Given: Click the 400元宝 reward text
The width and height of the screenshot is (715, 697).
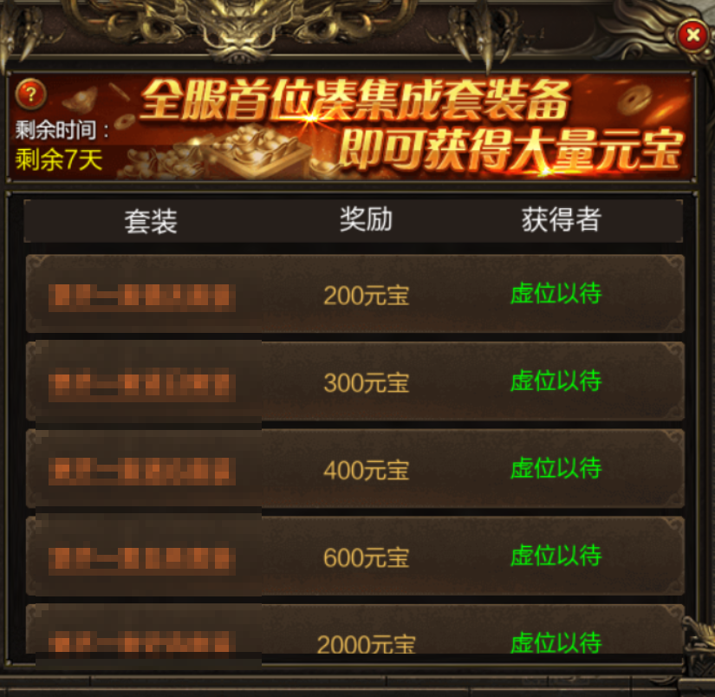Looking at the screenshot, I should point(366,470).
